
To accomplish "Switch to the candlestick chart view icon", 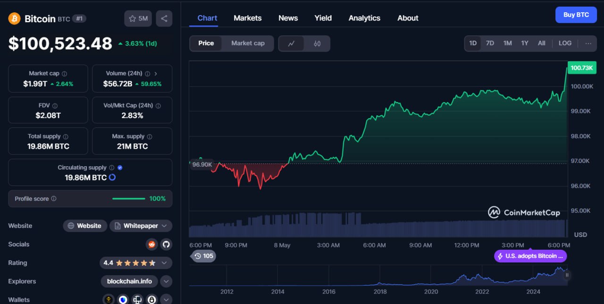I will pyautogui.click(x=317, y=43).
